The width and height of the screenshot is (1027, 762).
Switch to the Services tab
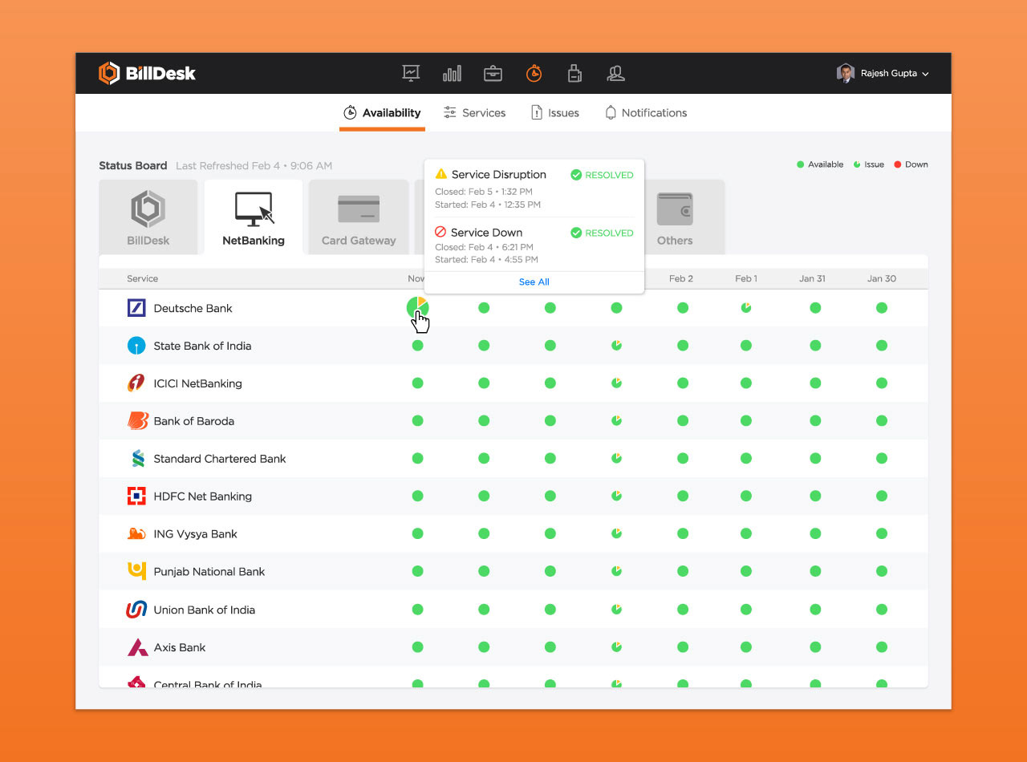coord(474,113)
